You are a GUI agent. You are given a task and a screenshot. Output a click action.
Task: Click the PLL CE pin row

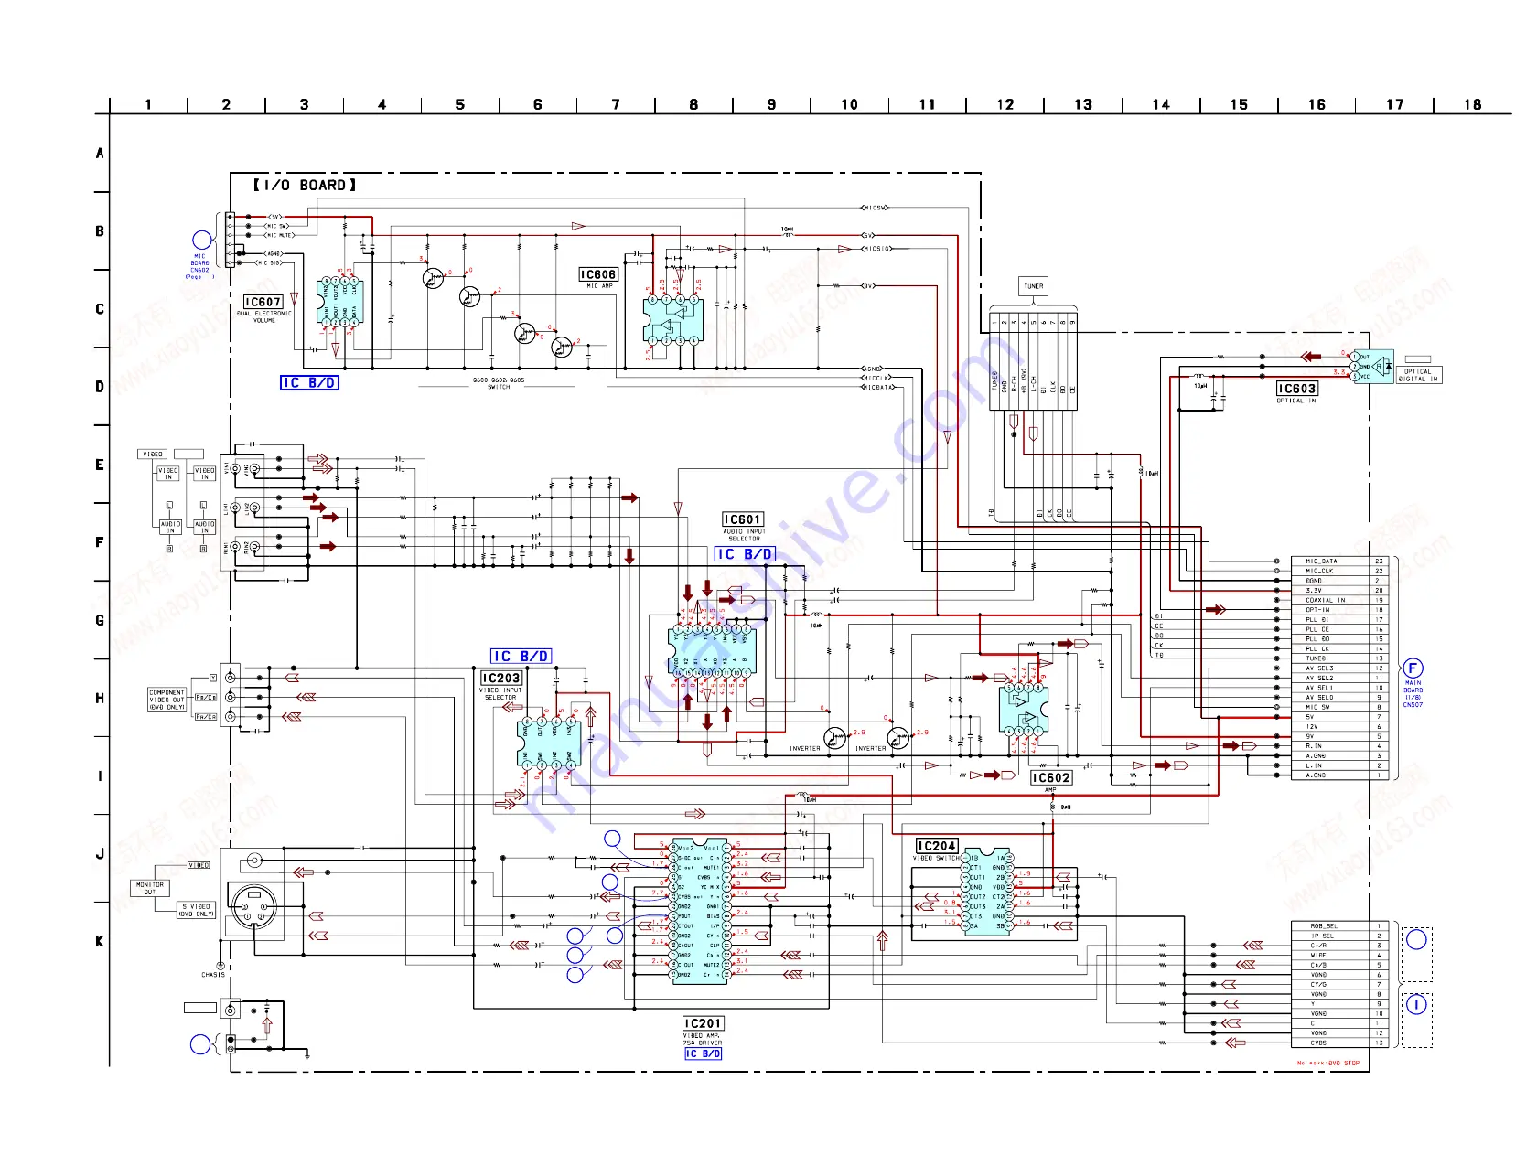pyautogui.click(x=1339, y=629)
